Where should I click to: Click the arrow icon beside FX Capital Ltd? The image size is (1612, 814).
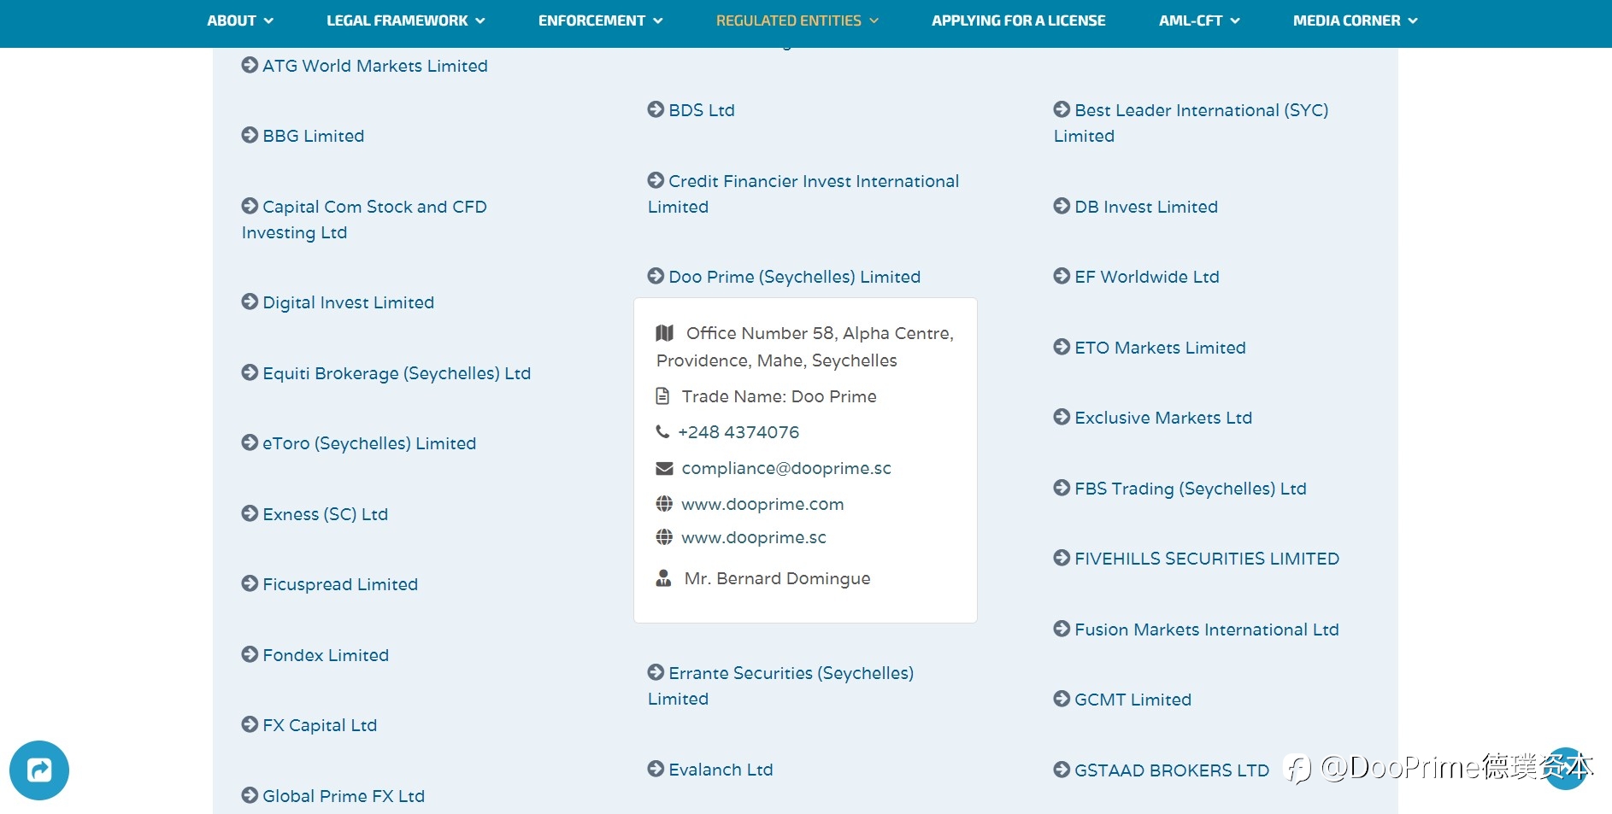[250, 724]
